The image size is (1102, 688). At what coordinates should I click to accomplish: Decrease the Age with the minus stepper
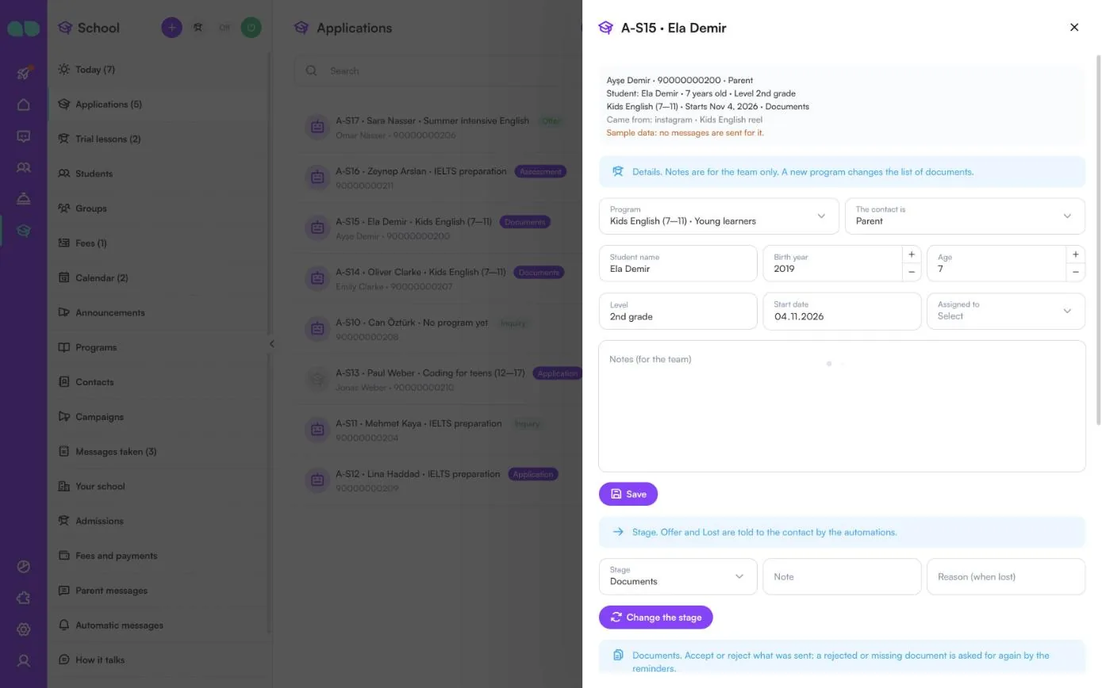coord(1076,272)
